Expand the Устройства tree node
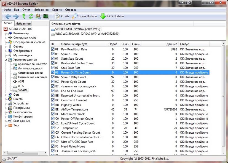This screenshot has width=228, height=163. [6, 104]
